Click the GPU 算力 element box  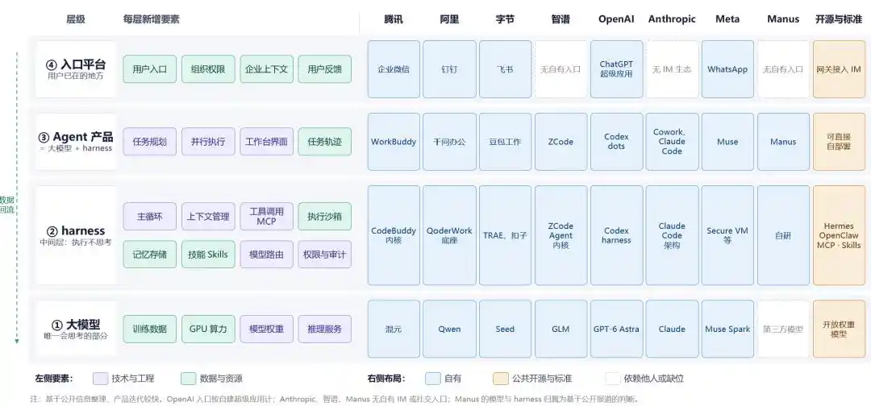tap(208, 329)
